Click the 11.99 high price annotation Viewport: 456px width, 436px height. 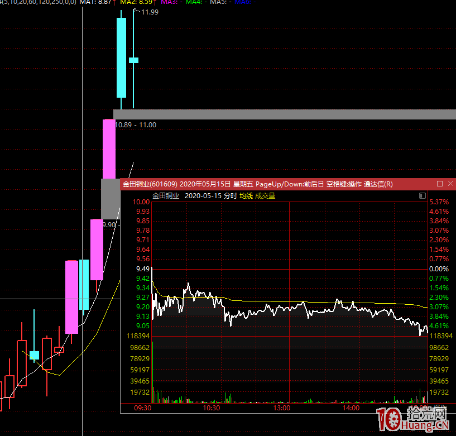tap(150, 12)
